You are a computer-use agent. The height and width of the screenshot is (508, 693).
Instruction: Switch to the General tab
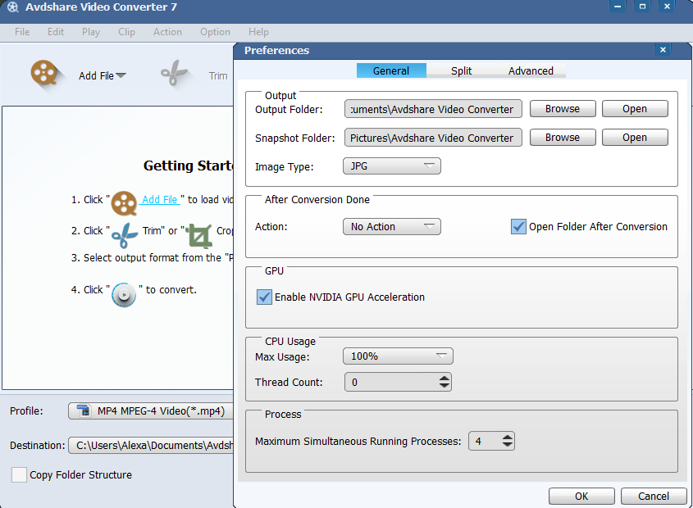pos(391,70)
